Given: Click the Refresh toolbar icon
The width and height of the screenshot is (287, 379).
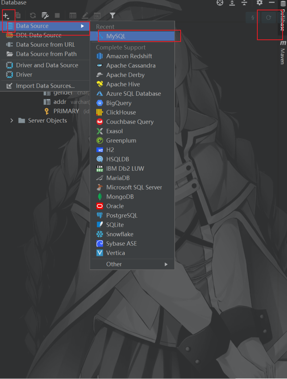Looking at the screenshot, I should click(33, 16).
